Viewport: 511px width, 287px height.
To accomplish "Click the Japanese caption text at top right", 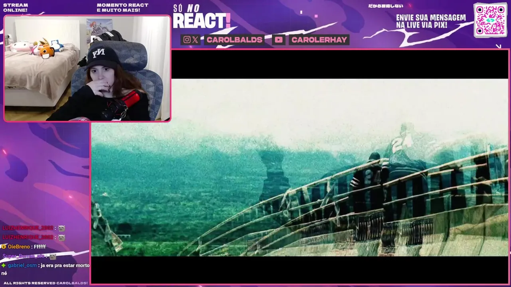I will (x=385, y=6).
